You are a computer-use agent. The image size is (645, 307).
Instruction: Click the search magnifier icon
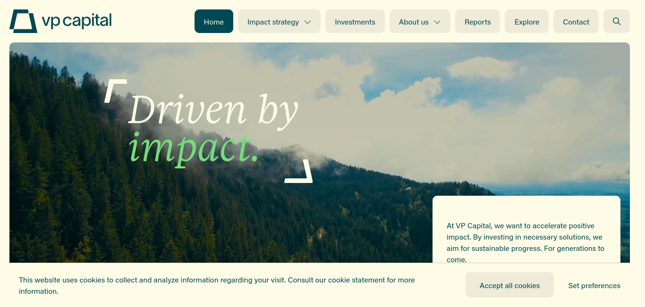tap(617, 21)
